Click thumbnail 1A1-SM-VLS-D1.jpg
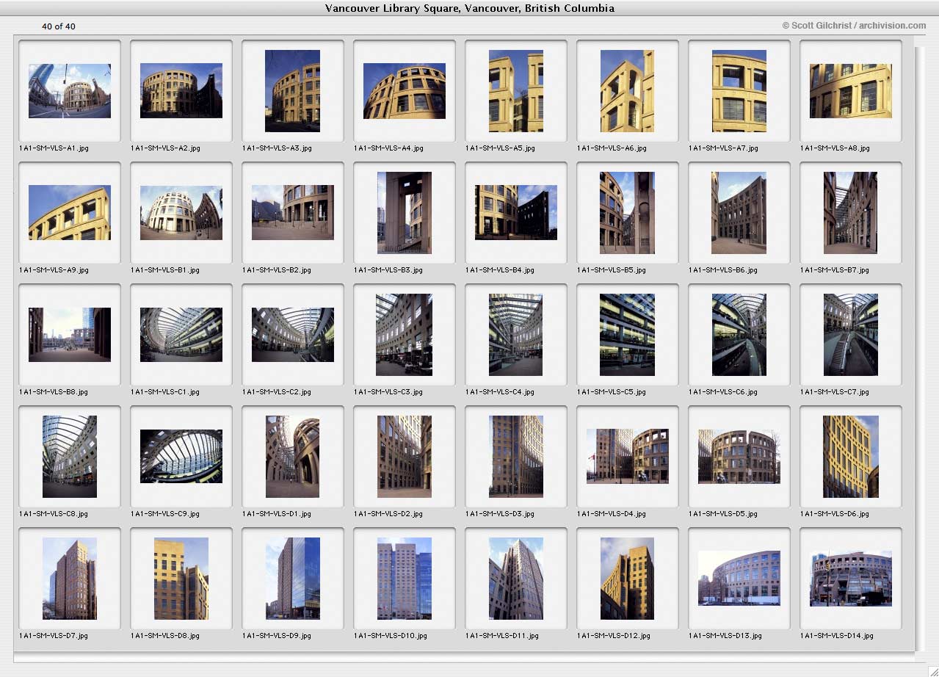Screen dimensions: 939x677 coord(292,457)
